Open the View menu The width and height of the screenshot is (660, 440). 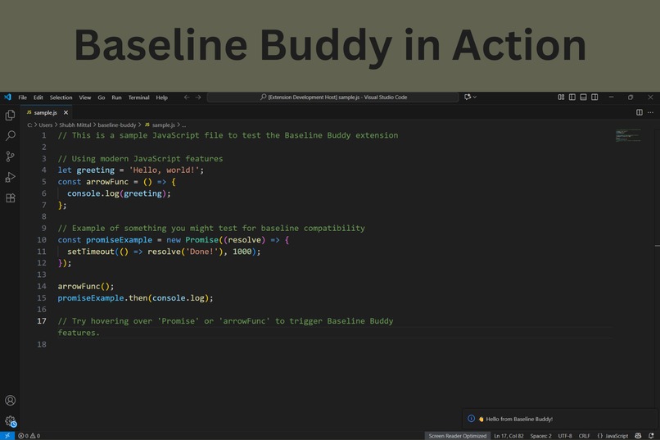point(85,98)
